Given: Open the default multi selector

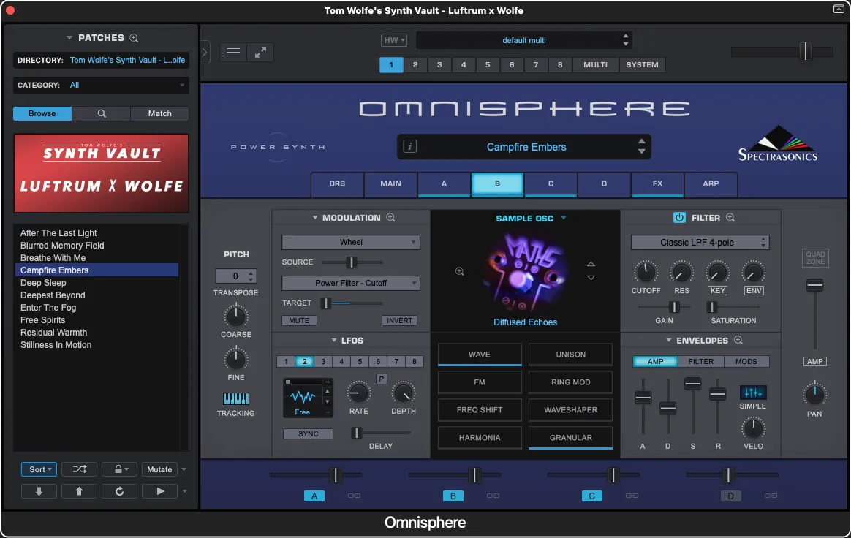Looking at the screenshot, I should click(523, 40).
